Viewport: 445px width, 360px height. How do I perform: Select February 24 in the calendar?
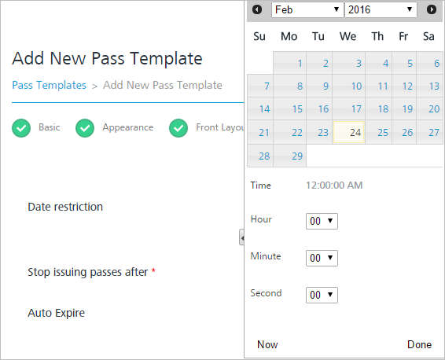click(x=349, y=132)
